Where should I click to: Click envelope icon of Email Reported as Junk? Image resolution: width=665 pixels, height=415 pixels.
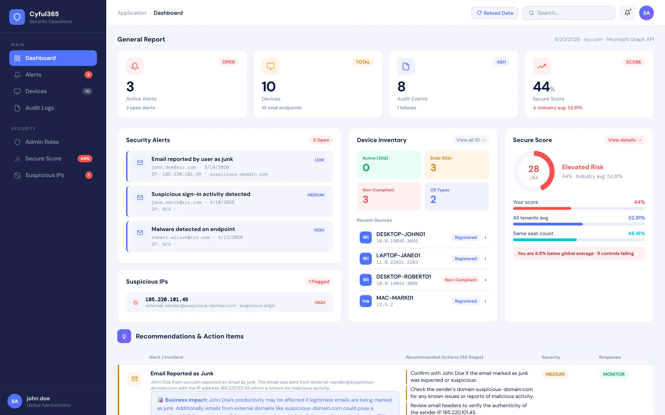coord(135,379)
